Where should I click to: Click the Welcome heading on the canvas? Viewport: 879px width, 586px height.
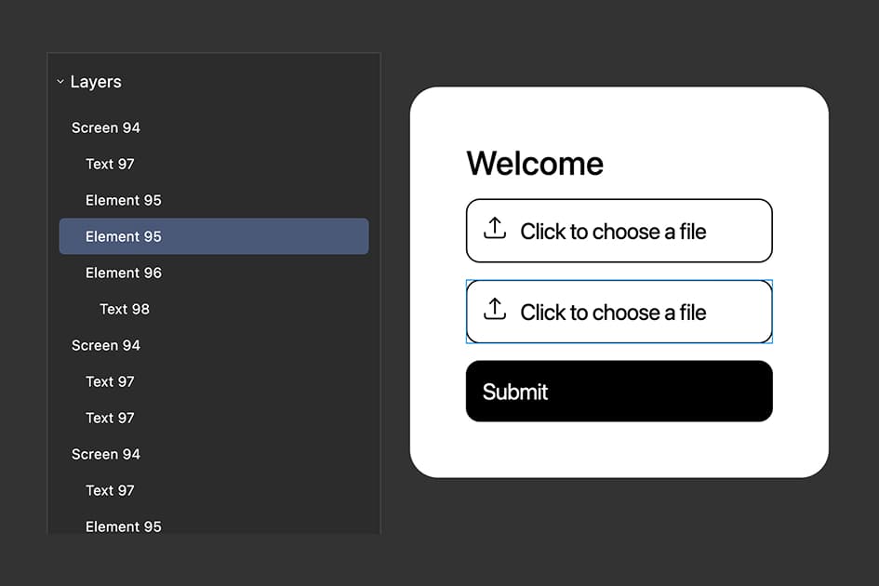click(x=535, y=164)
